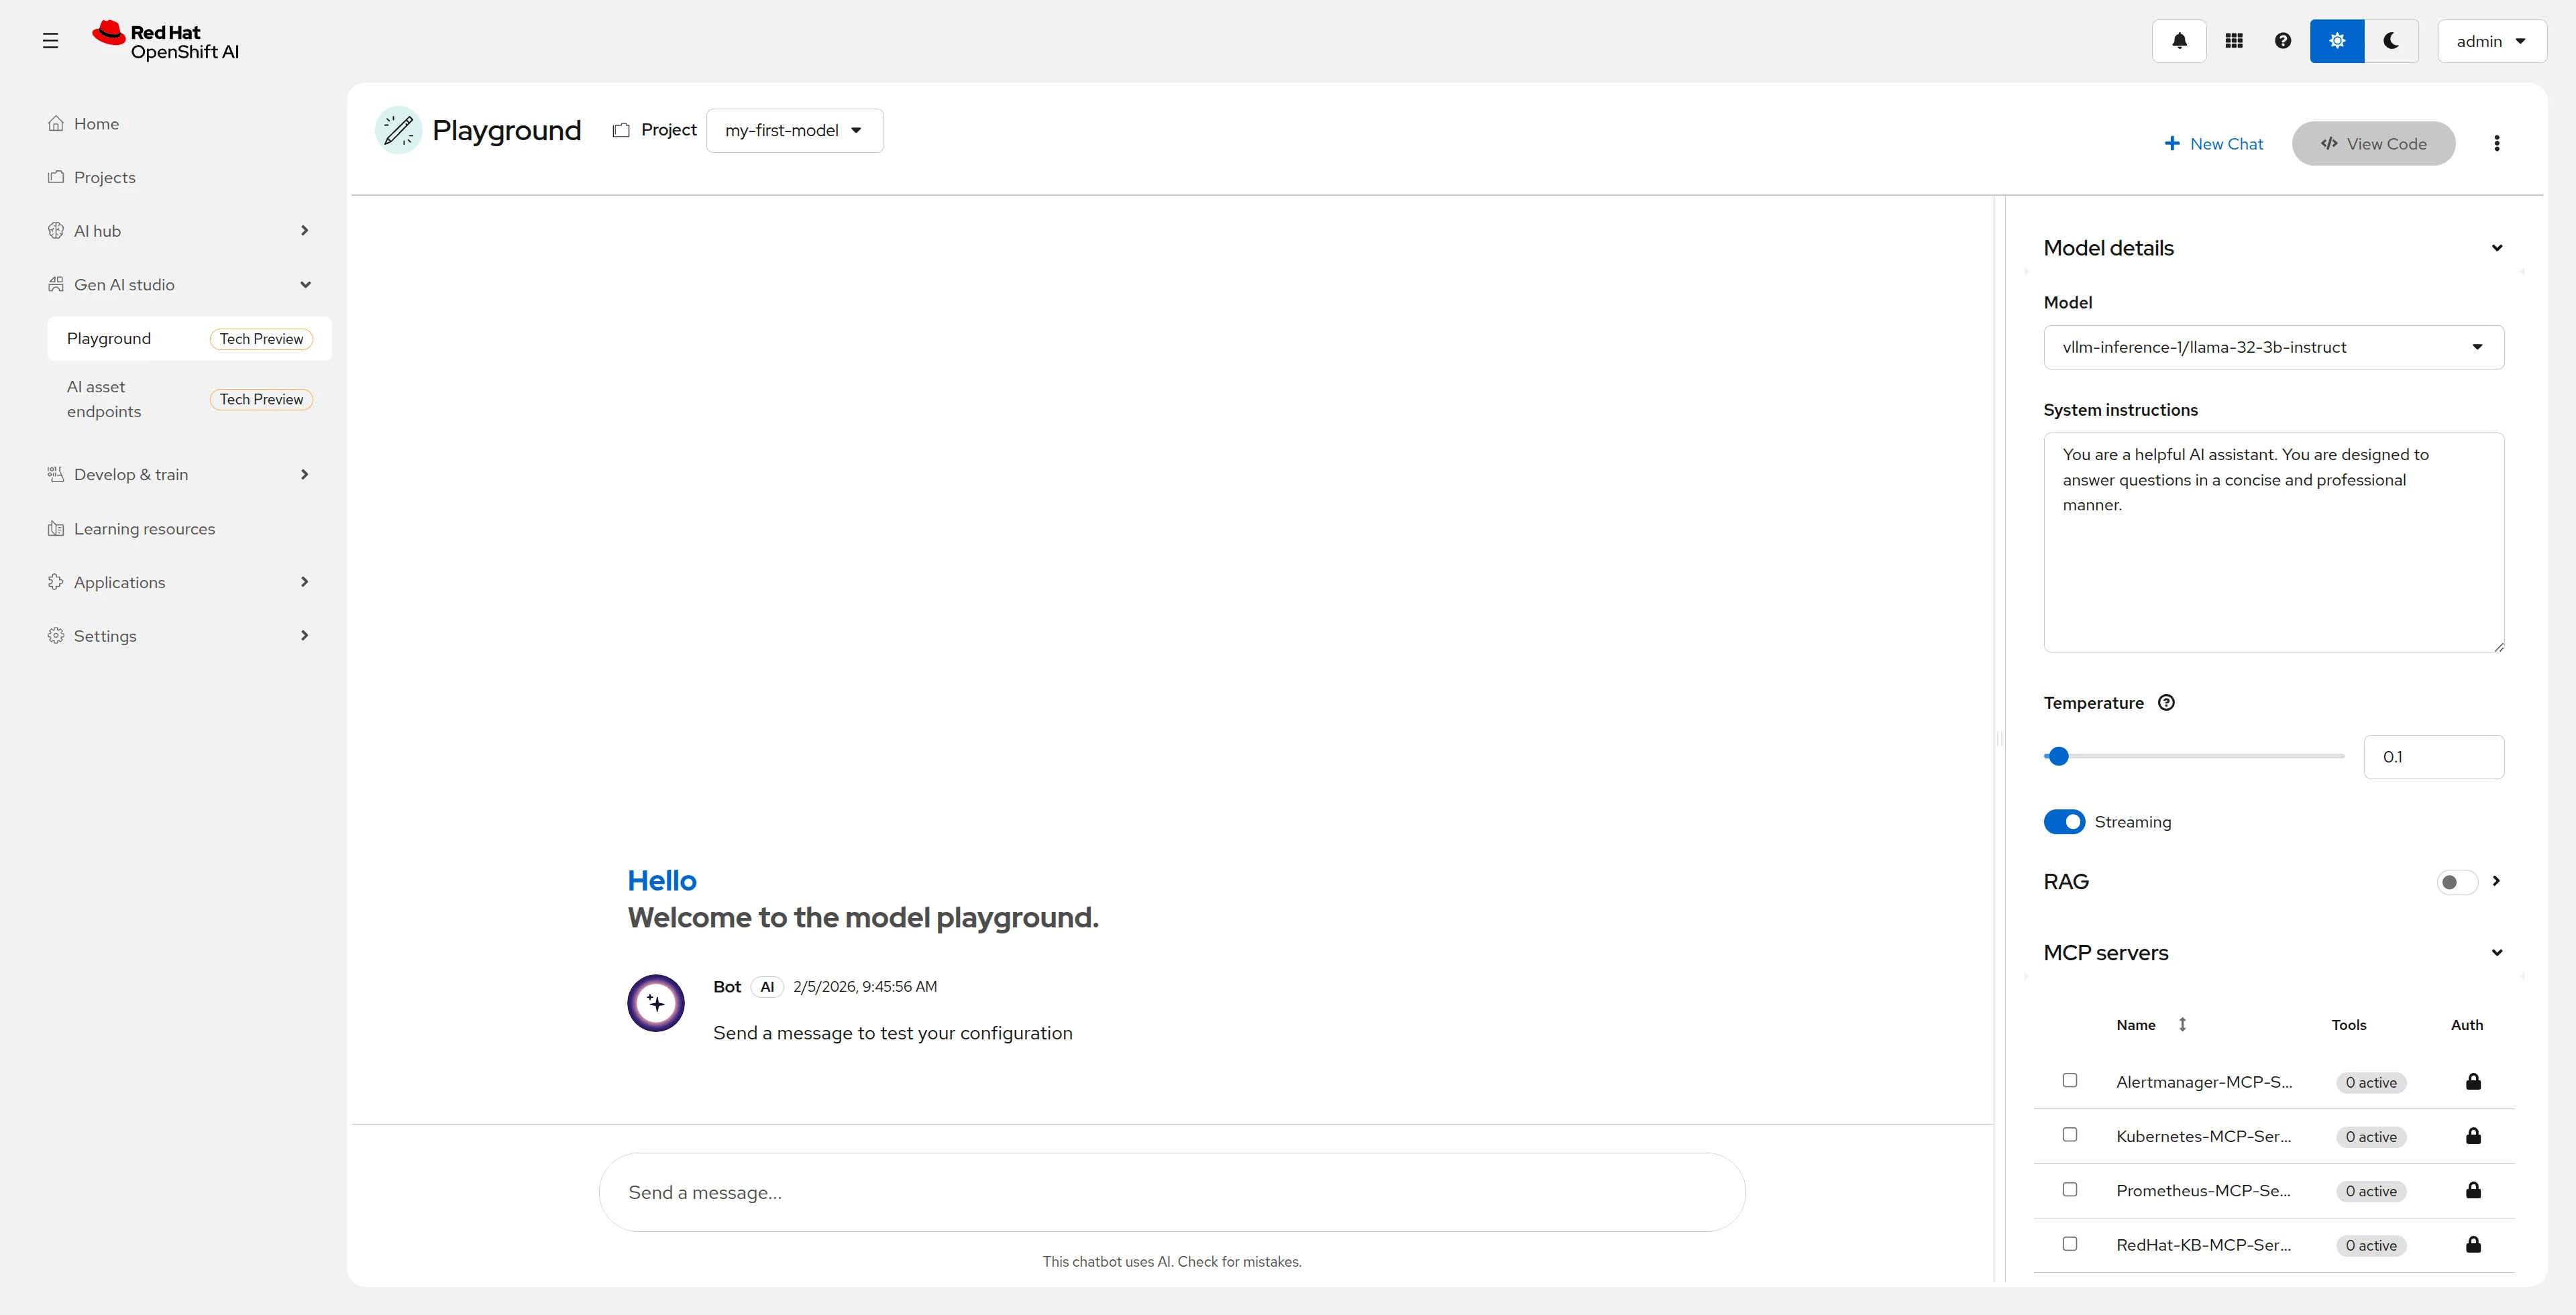Screen dimensions: 2576x1315
Task: Start a New Chat
Action: 2213,144
